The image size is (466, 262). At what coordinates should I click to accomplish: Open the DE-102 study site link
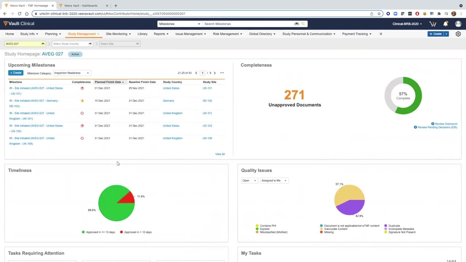click(x=207, y=101)
